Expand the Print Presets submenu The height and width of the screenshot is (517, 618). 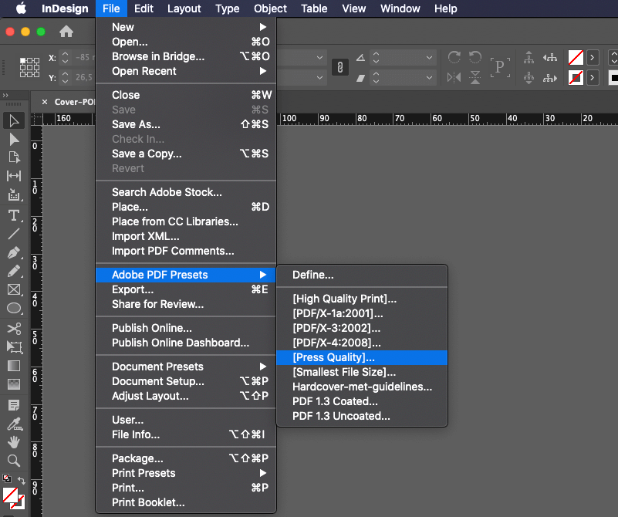pyautogui.click(x=263, y=473)
